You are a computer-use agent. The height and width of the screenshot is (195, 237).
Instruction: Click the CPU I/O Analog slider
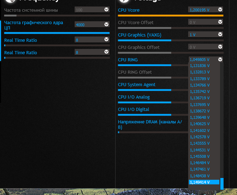[144, 102]
